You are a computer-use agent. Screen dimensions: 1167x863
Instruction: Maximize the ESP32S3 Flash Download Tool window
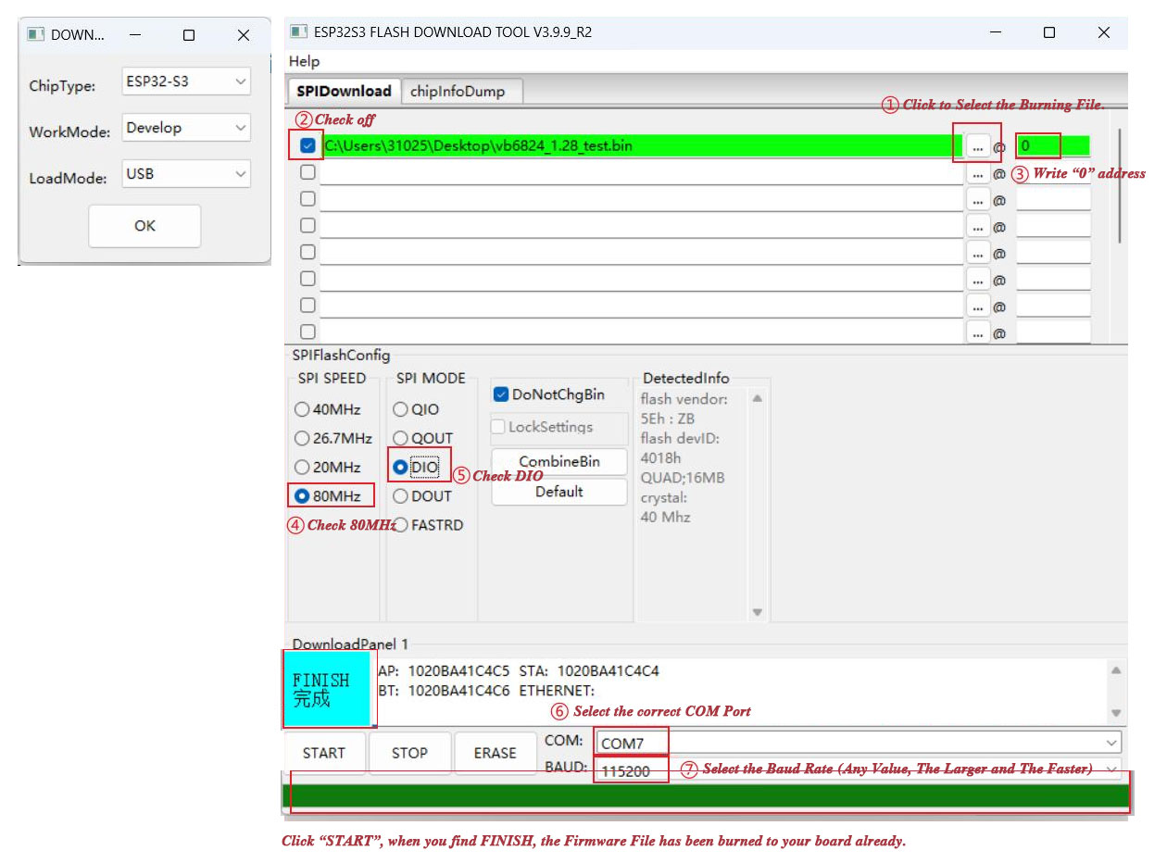(x=1049, y=32)
